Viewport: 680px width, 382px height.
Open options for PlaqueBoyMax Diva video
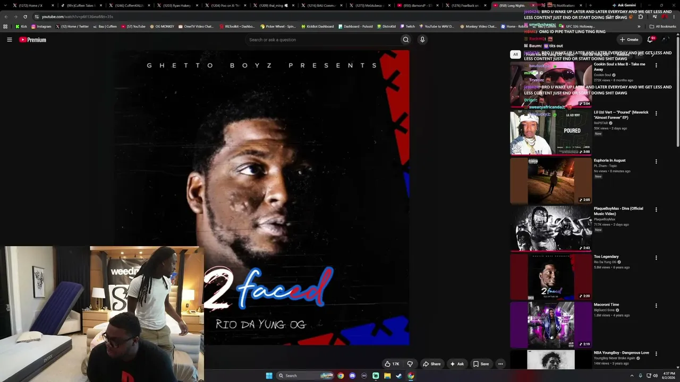[x=656, y=210]
